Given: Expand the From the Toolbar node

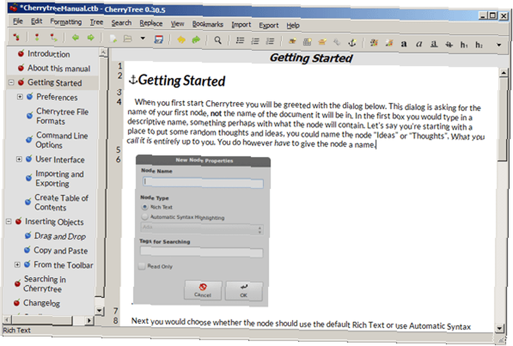Looking at the screenshot, I should point(17,264).
